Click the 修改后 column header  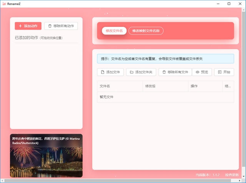[x=165, y=86]
